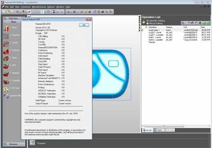The image size is (212, 148).
Task: Click the question-mark help toolbar icon
Action: [61, 12]
